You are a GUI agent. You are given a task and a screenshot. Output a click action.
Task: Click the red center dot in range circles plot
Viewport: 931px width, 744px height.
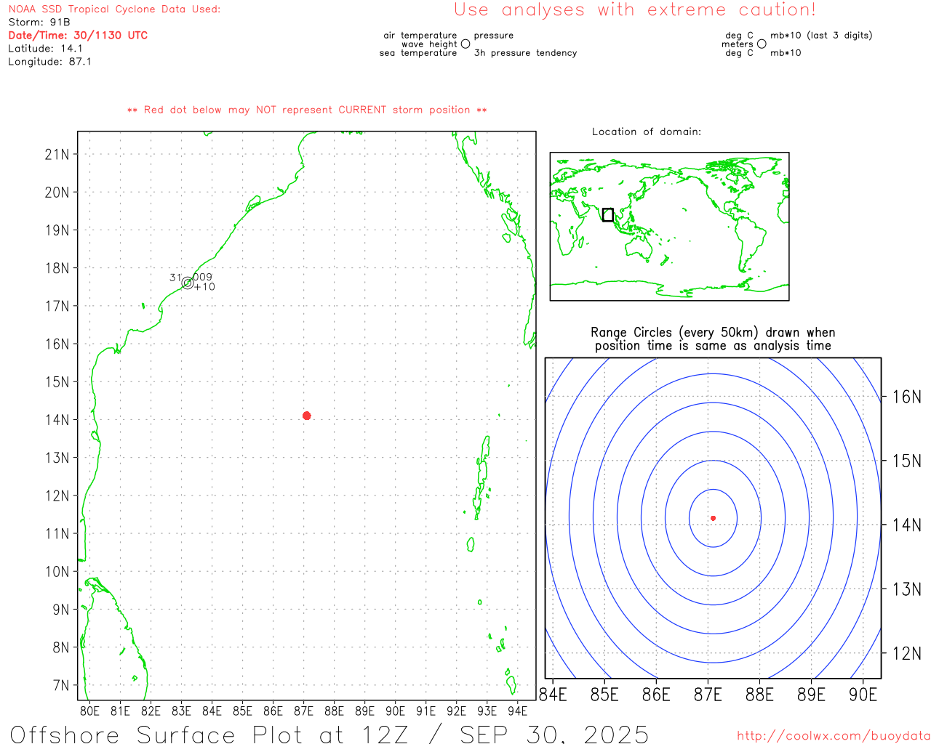coord(713,518)
